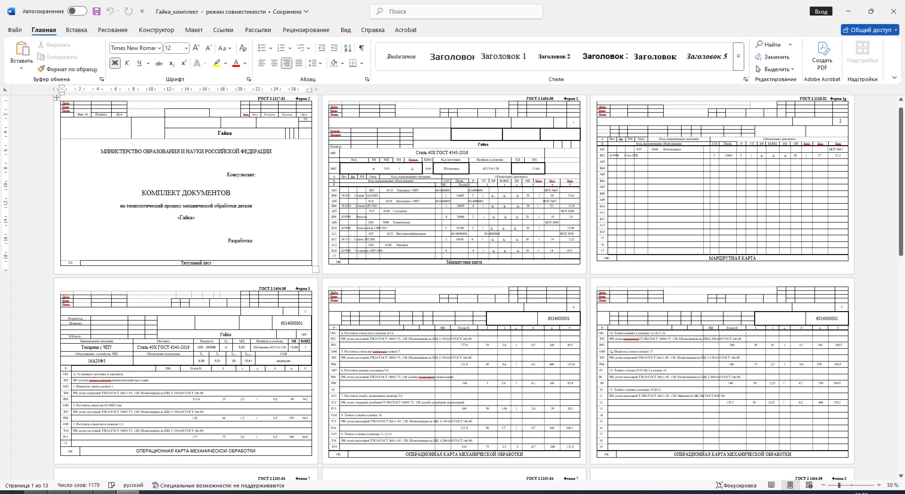
Task: Toggle the Автосохранение switch
Action: click(x=77, y=11)
